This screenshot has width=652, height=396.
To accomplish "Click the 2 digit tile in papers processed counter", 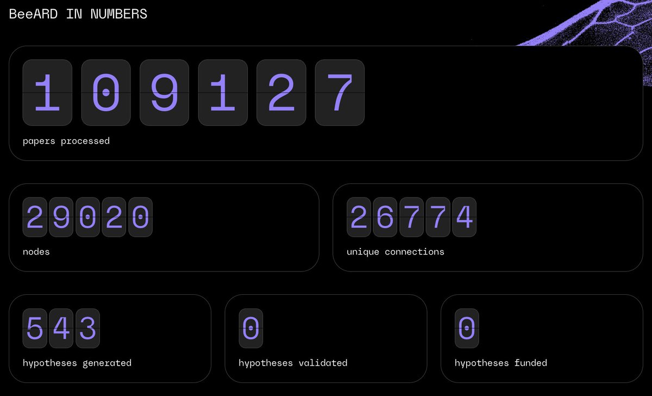I will pyautogui.click(x=281, y=92).
